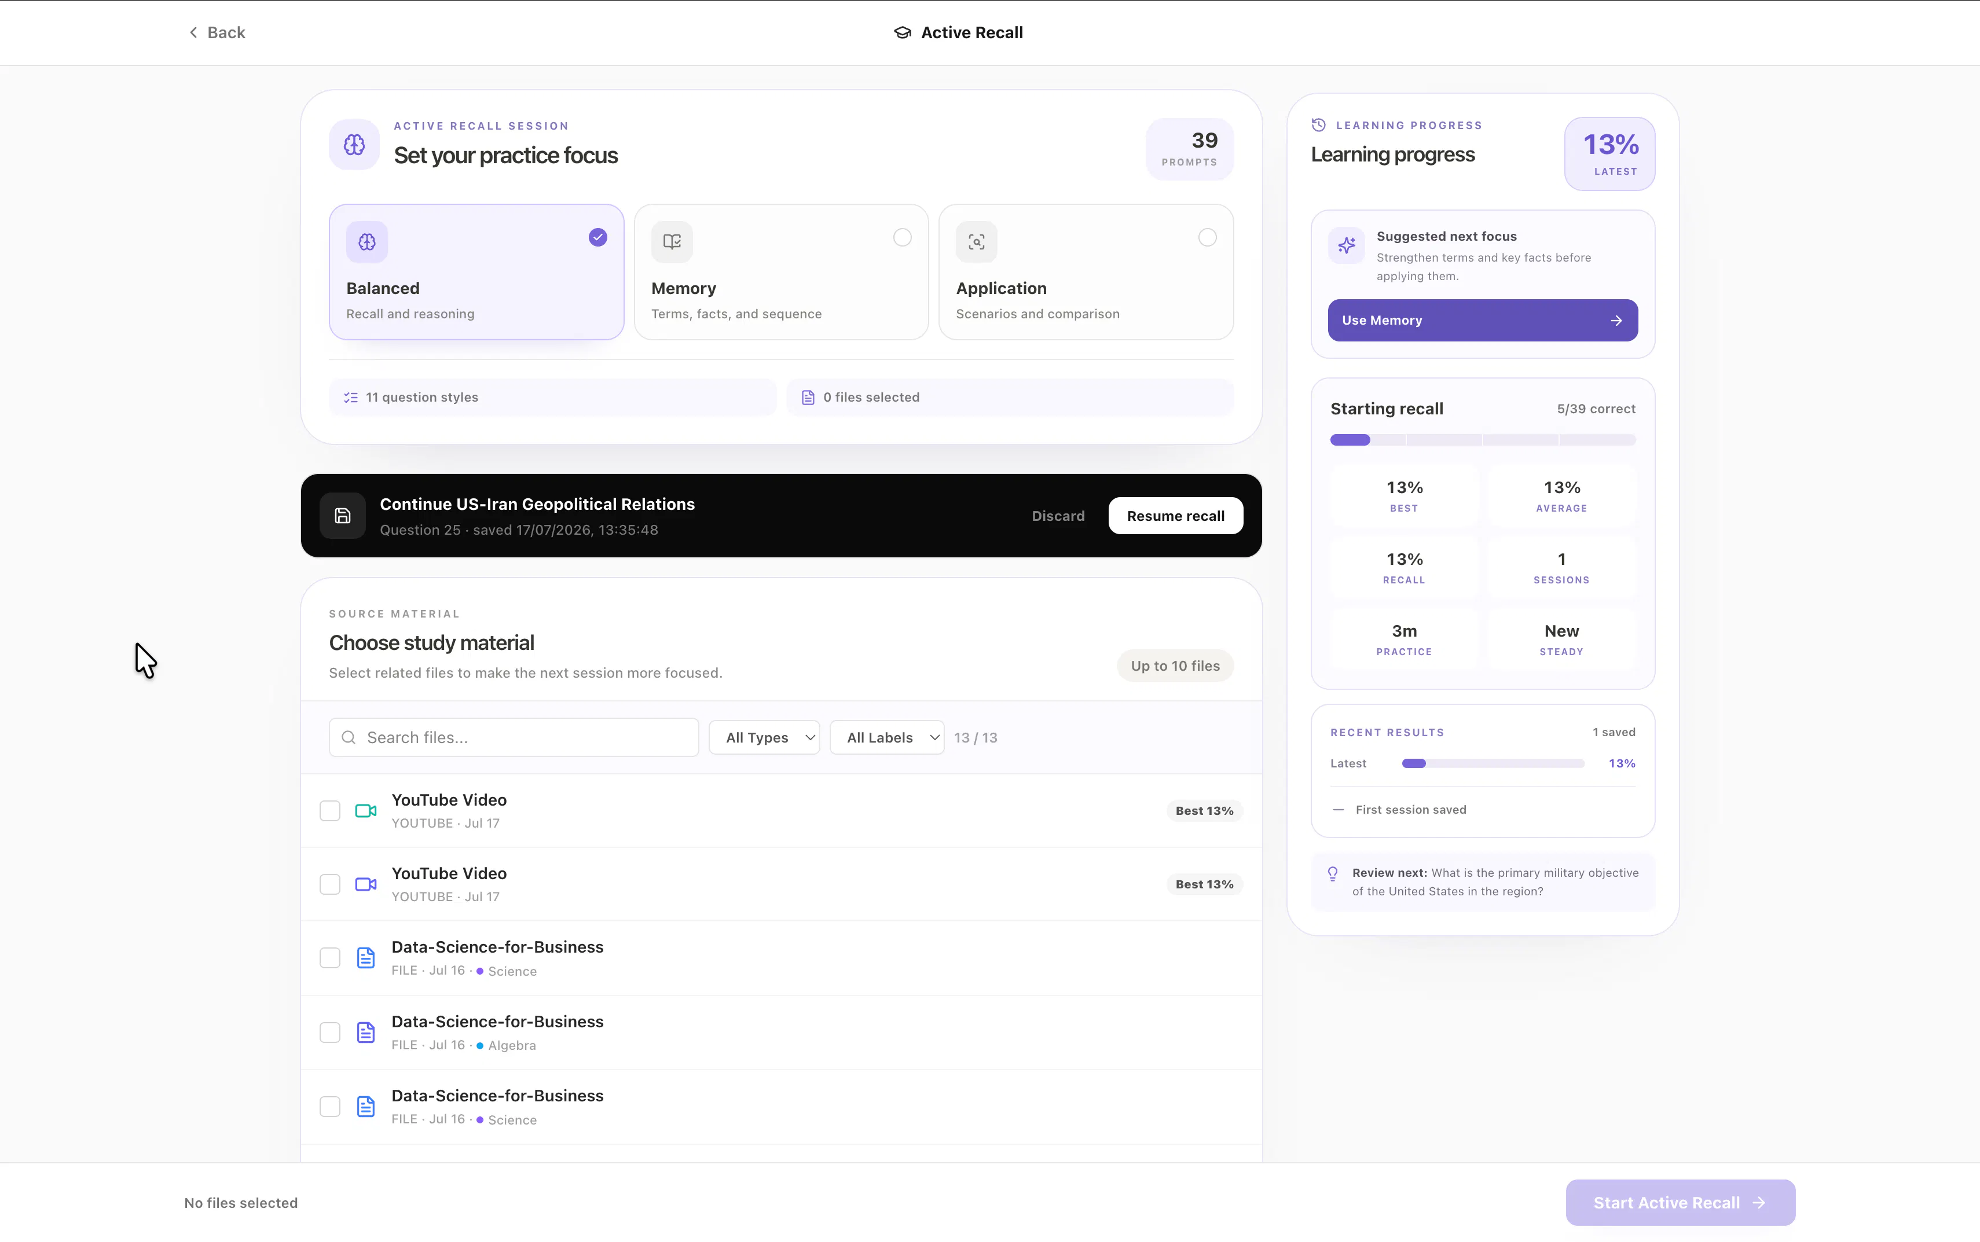
Task: Click Start Active Recall button
Action: [x=1680, y=1203]
